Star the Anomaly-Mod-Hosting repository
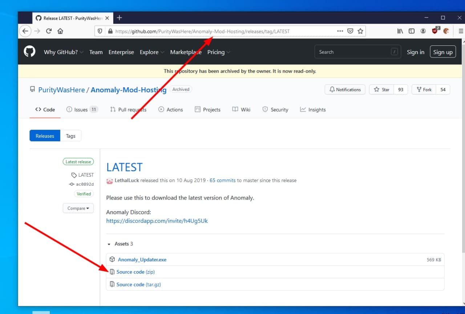 pos(381,89)
